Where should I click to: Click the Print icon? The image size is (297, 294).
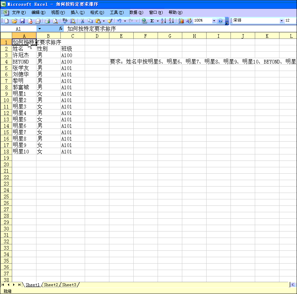click(x=47, y=21)
